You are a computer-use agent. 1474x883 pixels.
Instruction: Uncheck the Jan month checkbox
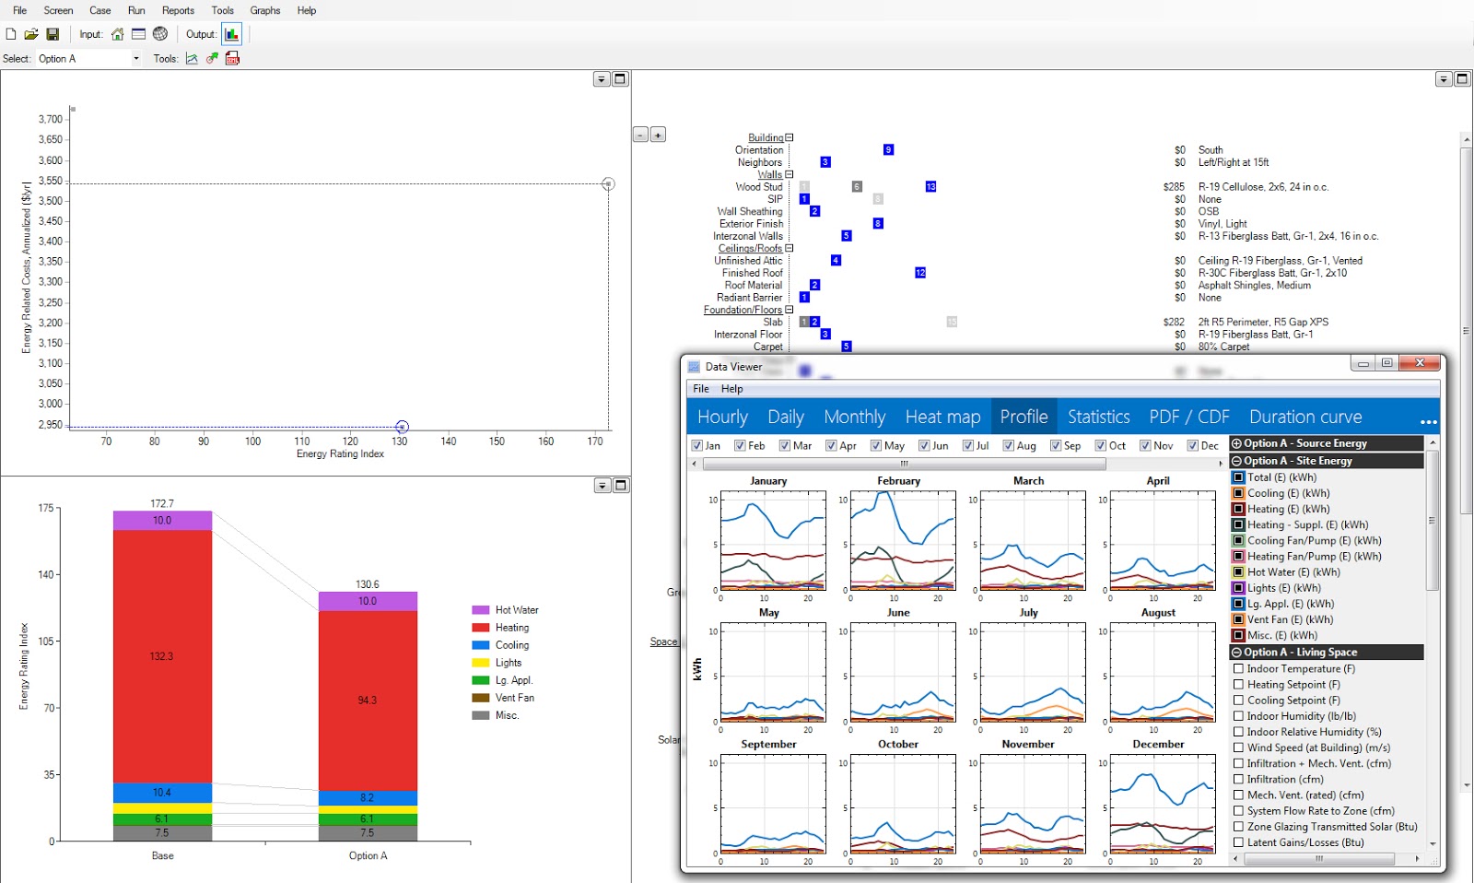click(697, 445)
